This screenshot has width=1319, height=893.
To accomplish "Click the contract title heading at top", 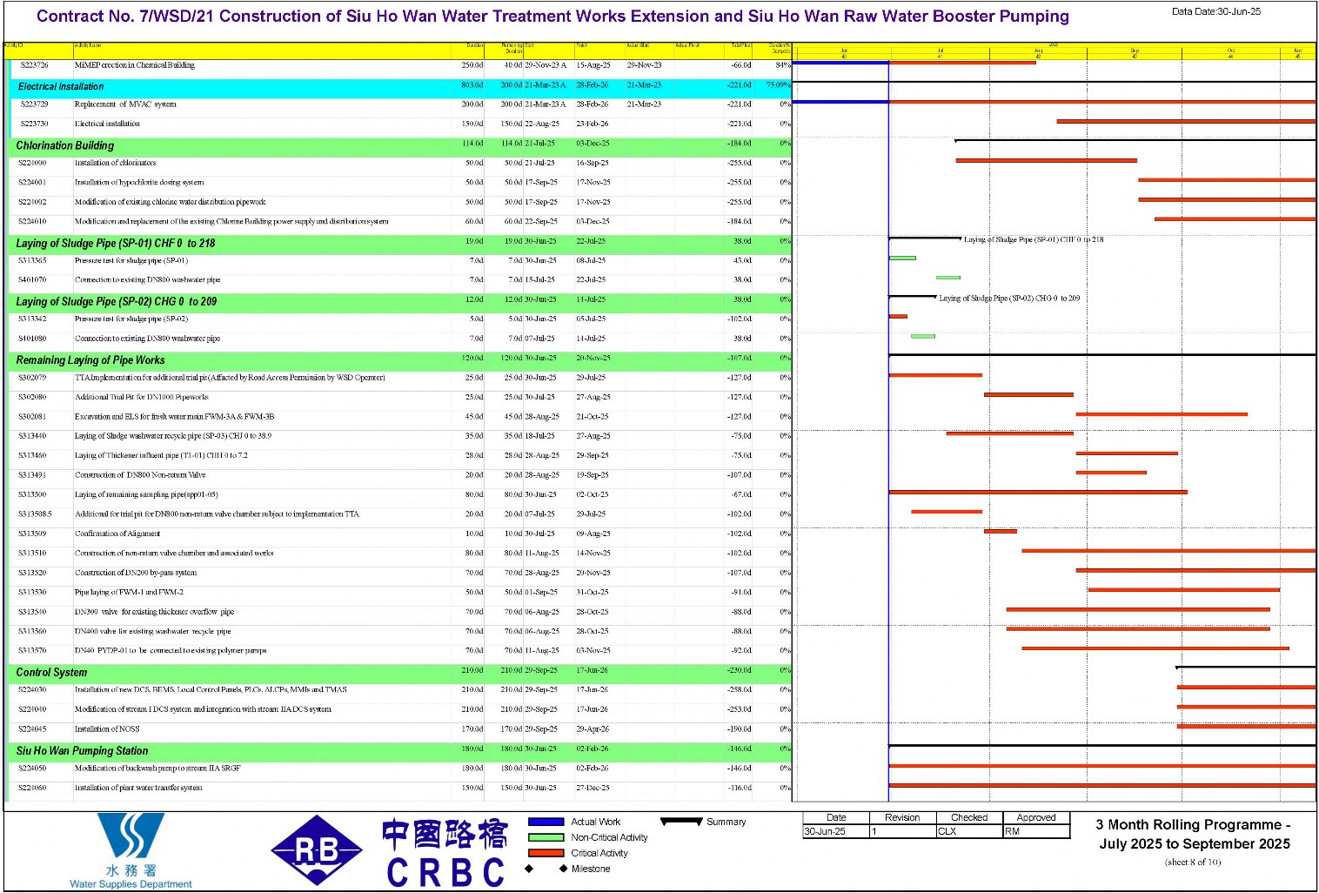I will click(552, 17).
